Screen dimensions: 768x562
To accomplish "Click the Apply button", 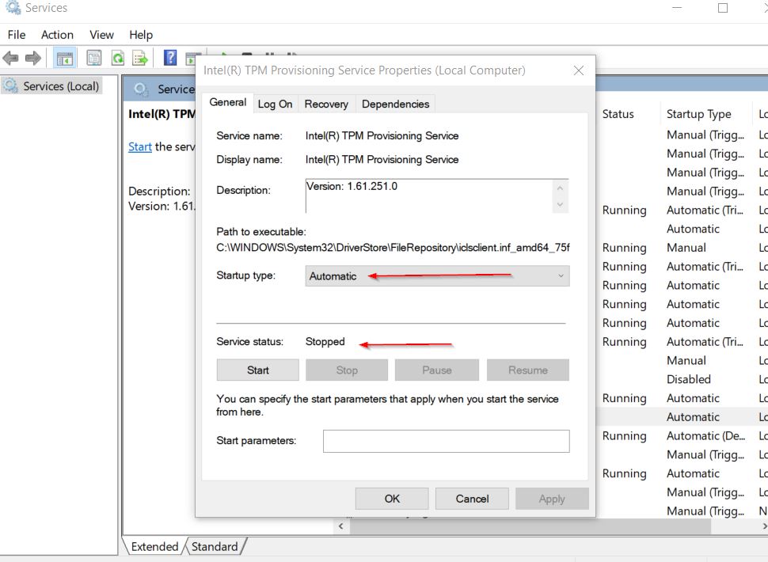I will [x=552, y=499].
